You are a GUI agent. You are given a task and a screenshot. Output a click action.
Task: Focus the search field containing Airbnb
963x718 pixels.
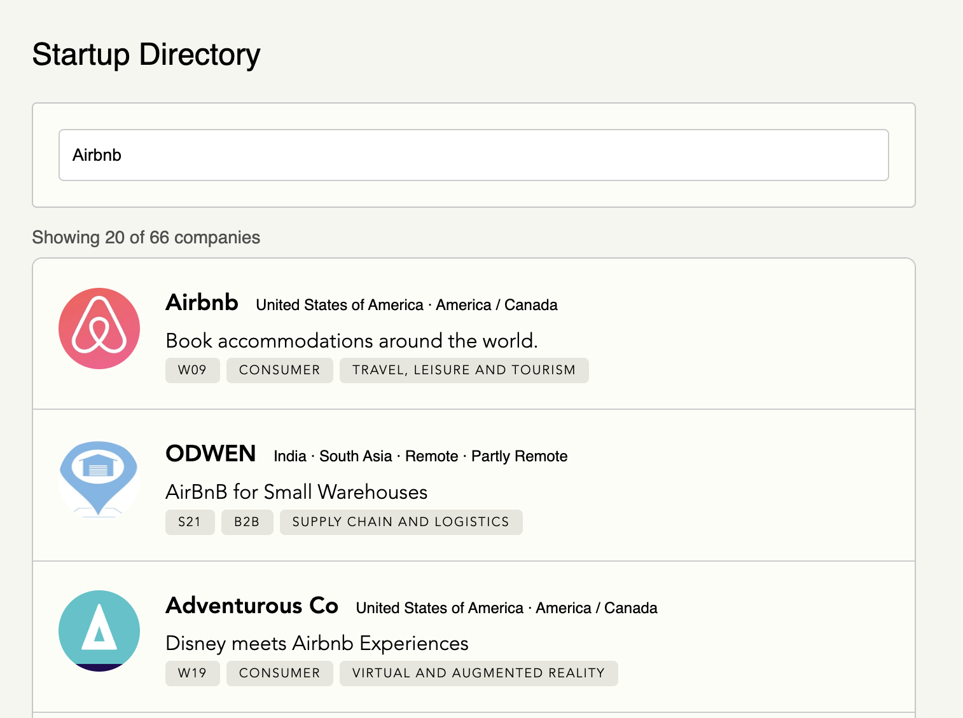point(474,155)
